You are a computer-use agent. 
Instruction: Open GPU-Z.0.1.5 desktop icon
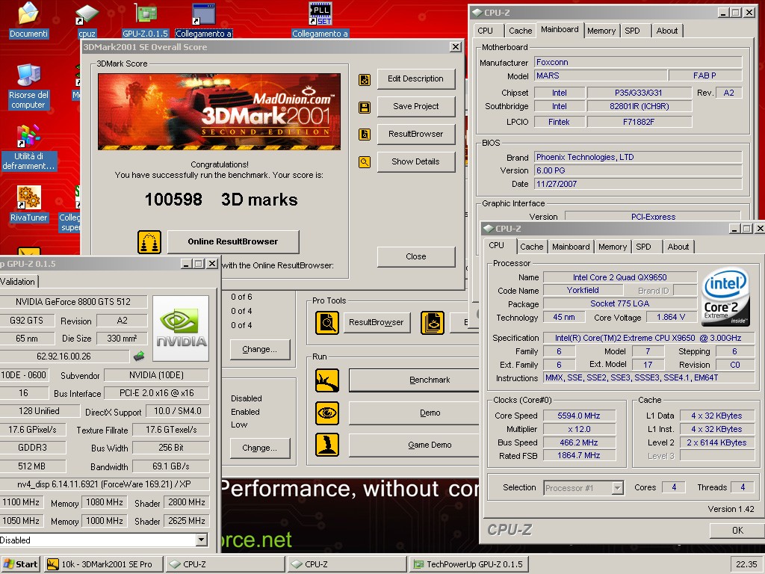coord(146,13)
